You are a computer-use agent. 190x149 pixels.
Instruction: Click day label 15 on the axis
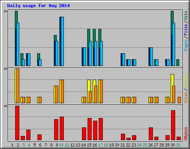(x=89, y=145)
